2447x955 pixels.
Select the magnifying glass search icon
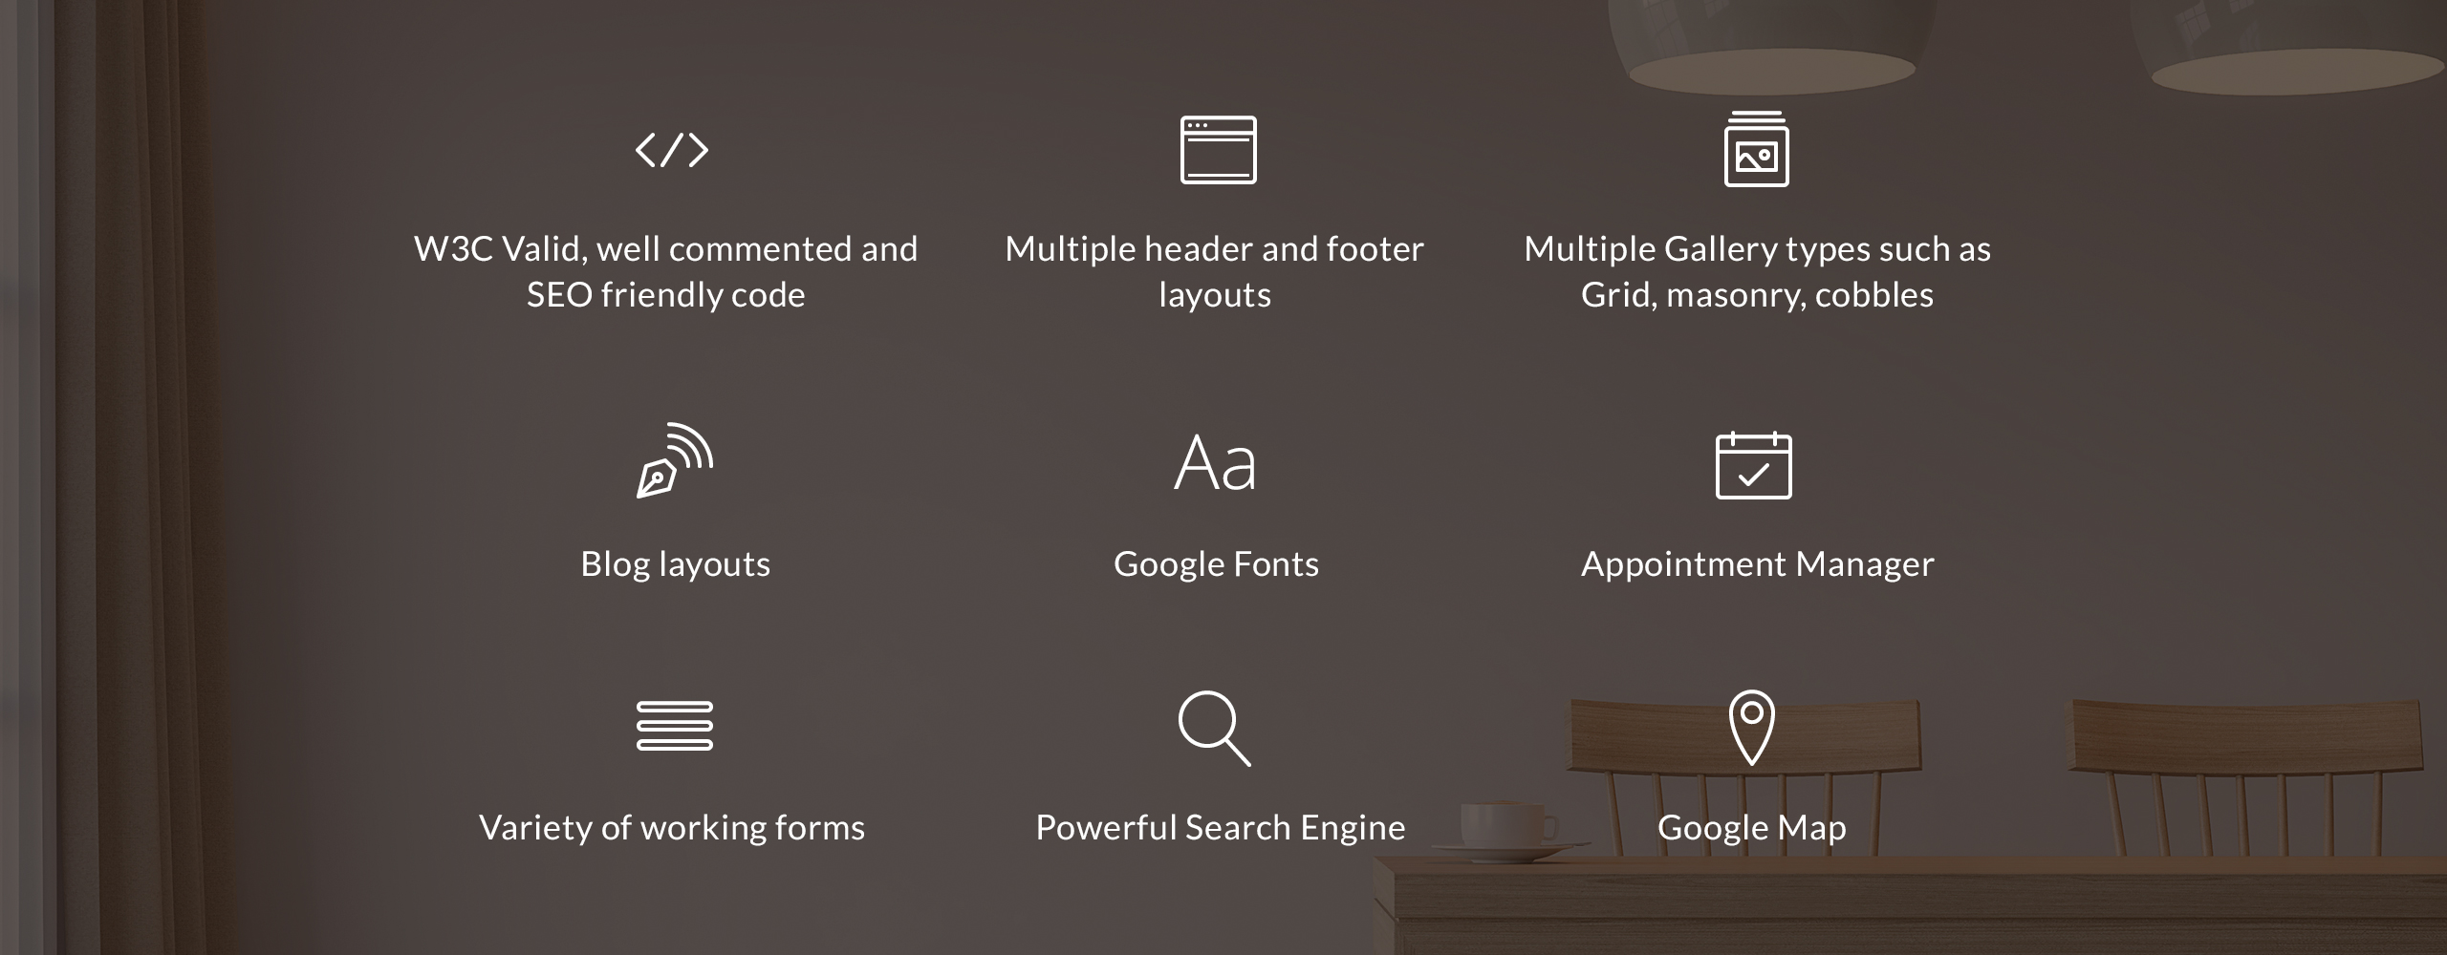click(x=1214, y=728)
